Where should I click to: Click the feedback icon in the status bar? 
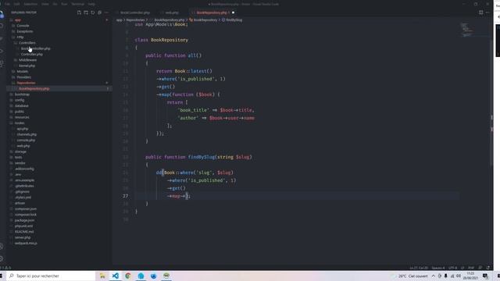click(x=480, y=268)
